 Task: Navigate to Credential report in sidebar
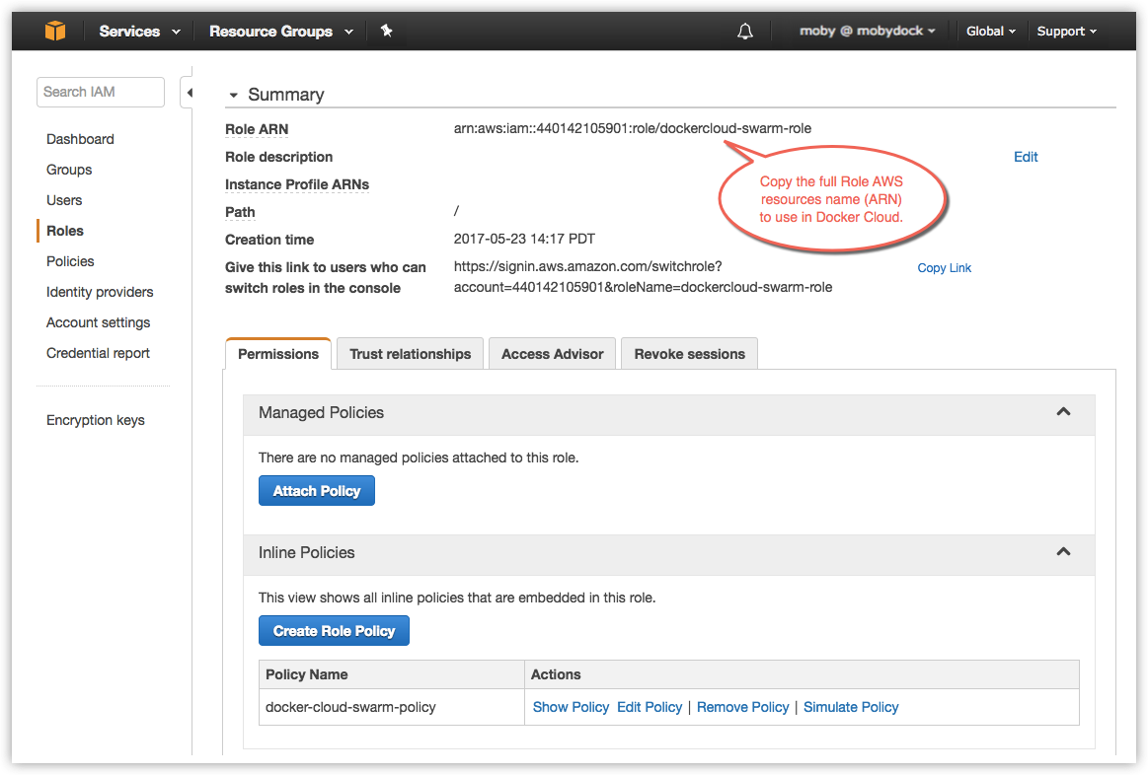(x=98, y=352)
